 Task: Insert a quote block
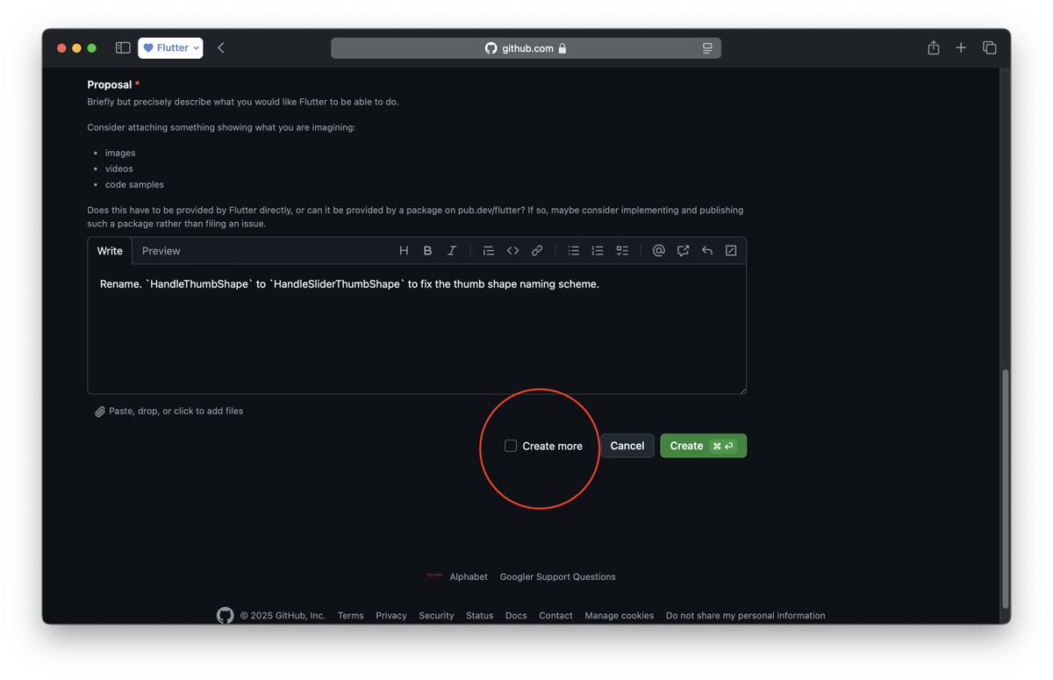(x=489, y=251)
